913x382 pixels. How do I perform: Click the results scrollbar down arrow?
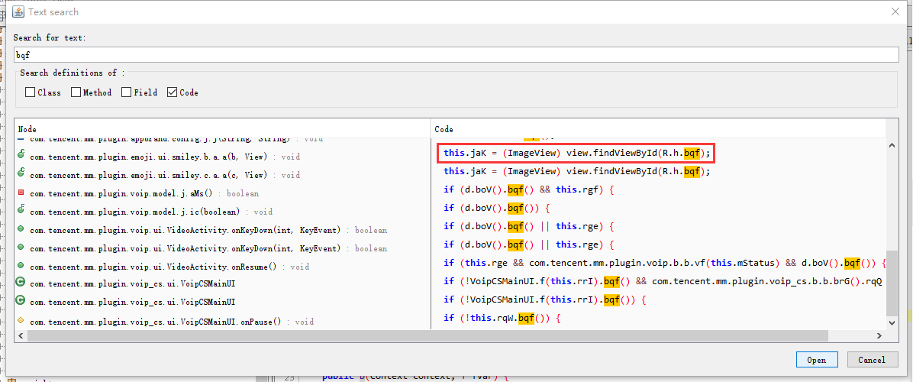pyautogui.click(x=892, y=323)
